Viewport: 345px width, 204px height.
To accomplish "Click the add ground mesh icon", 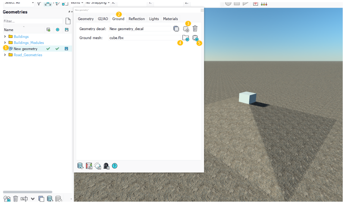I will point(195,38).
